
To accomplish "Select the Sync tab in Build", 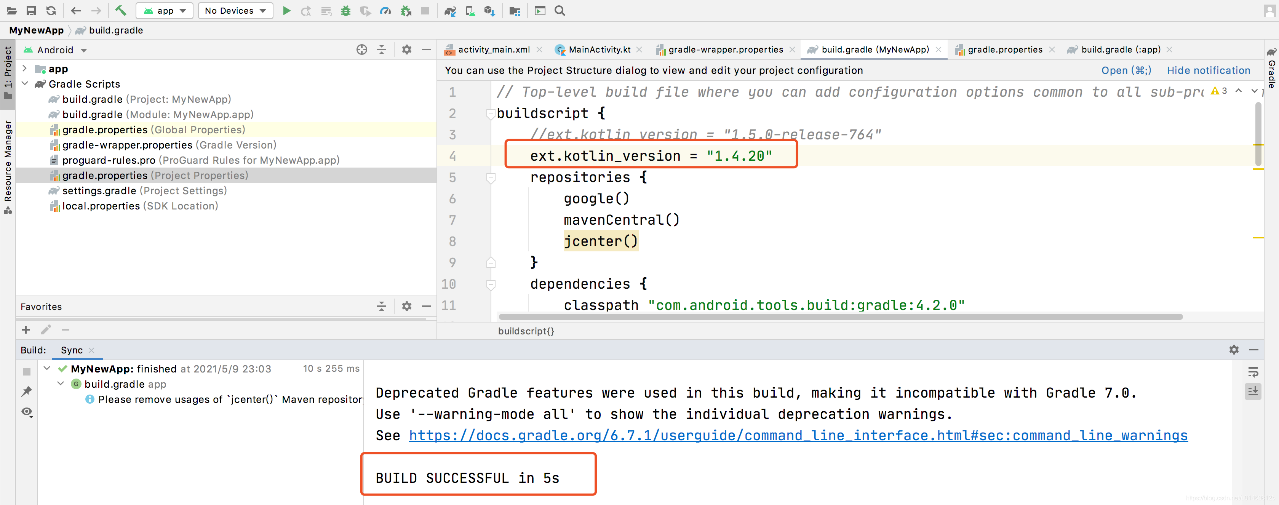I will click(x=72, y=350).
